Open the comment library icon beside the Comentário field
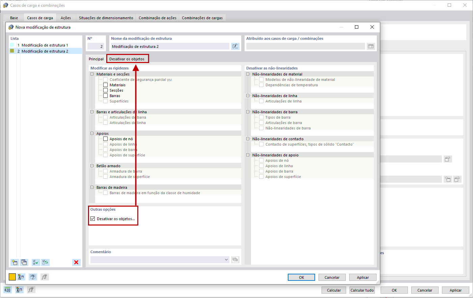This screenshot has width=473, height=298. pyautogui.click(x=235, y=260)
